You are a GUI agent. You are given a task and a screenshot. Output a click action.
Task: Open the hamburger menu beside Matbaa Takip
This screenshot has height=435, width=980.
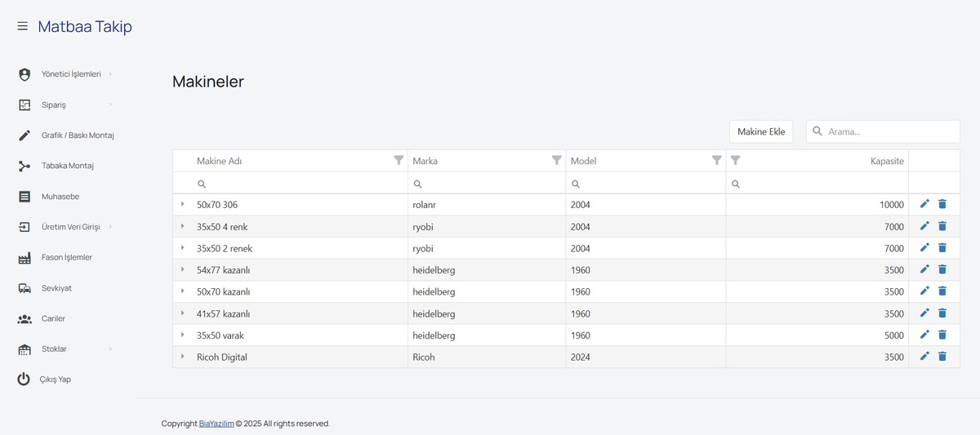pyautogui.click(x=23, y=26)
